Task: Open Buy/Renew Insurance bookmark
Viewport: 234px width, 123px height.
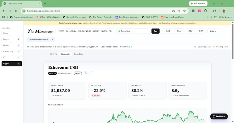Action: (127, 17)
